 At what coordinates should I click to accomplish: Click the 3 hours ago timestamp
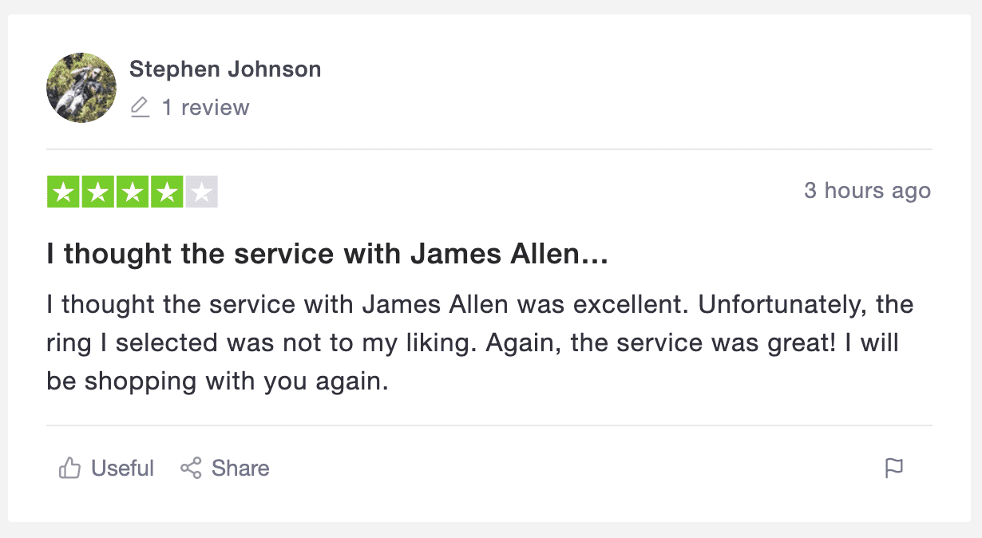pos(868,191)
